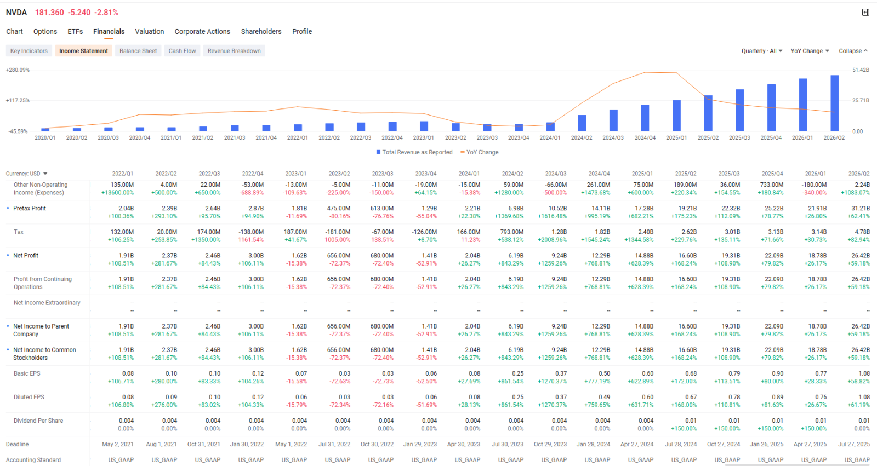The height and width of the screenshot is (466, 877).
Task: Click Profit from Continuing Operations row label
Action: tap(43, 283)
